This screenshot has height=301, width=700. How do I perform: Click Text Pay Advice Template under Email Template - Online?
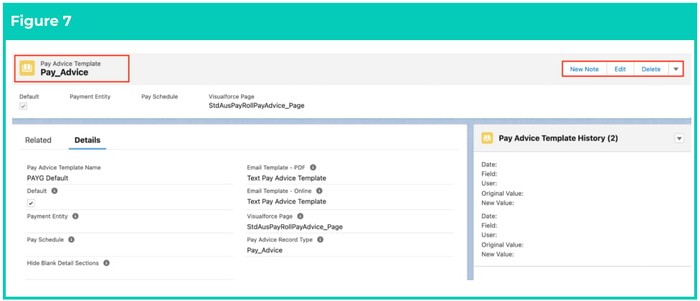287,201
